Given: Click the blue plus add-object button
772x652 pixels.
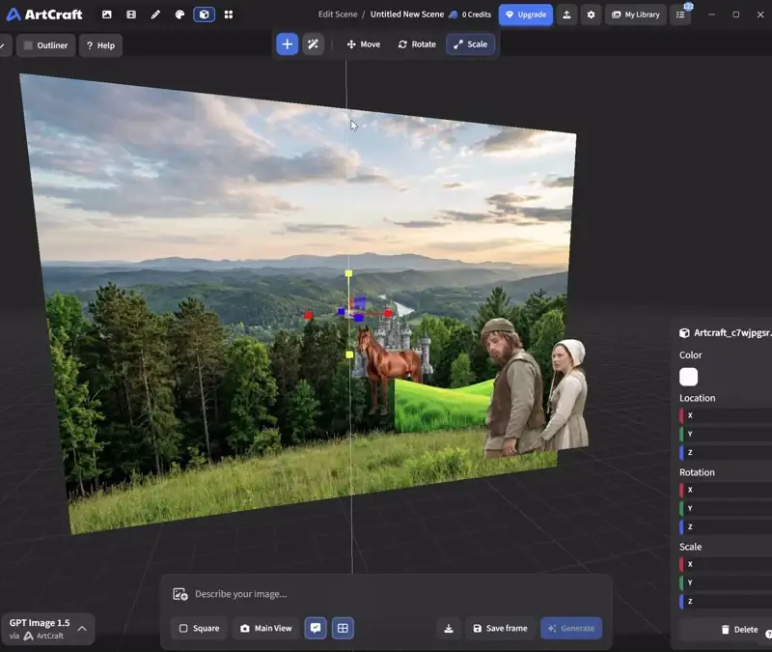Looking at the screenshot, I should click(x=287, y=44).
